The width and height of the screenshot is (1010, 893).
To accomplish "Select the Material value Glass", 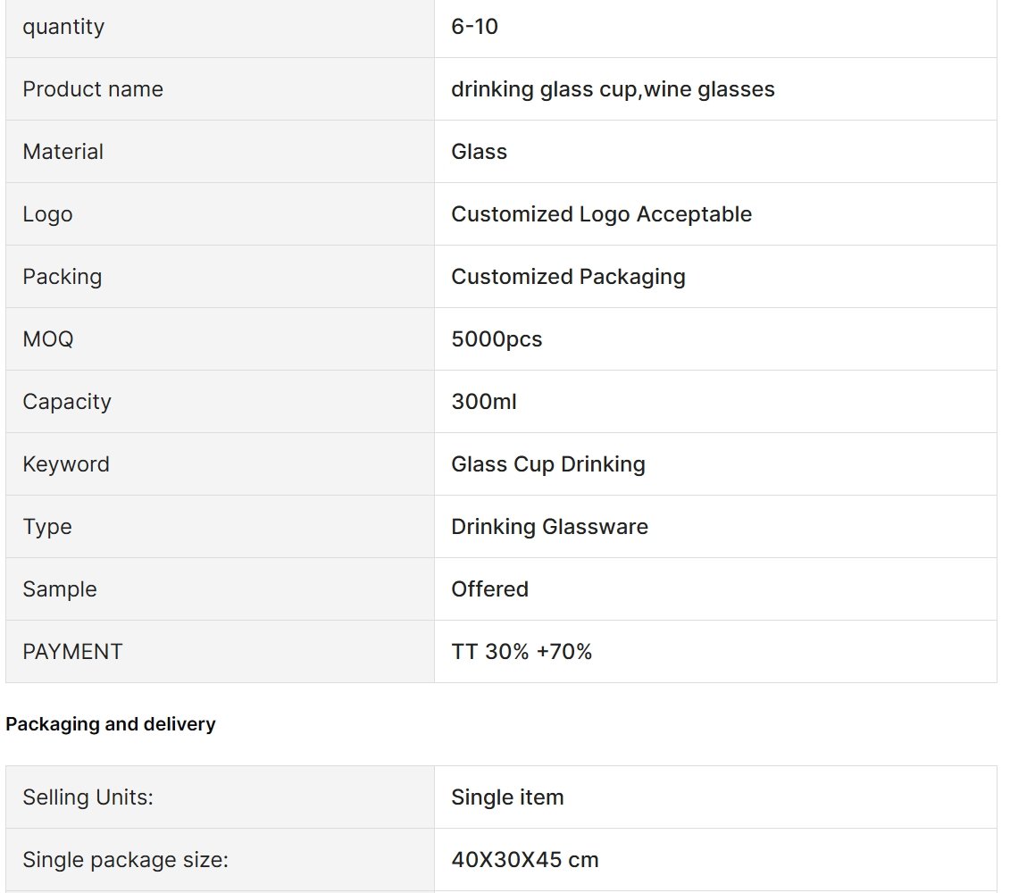I will [x=479, y=152].
